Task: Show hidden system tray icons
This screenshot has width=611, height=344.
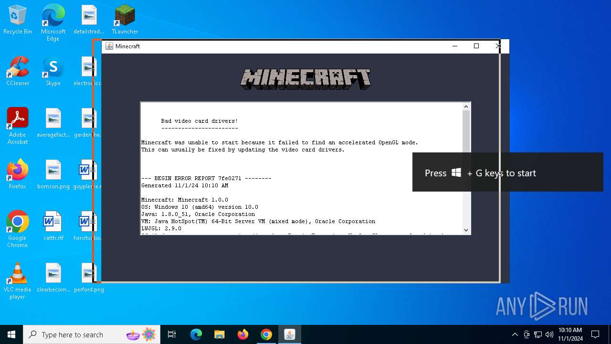Action: (x=515, y=334)
